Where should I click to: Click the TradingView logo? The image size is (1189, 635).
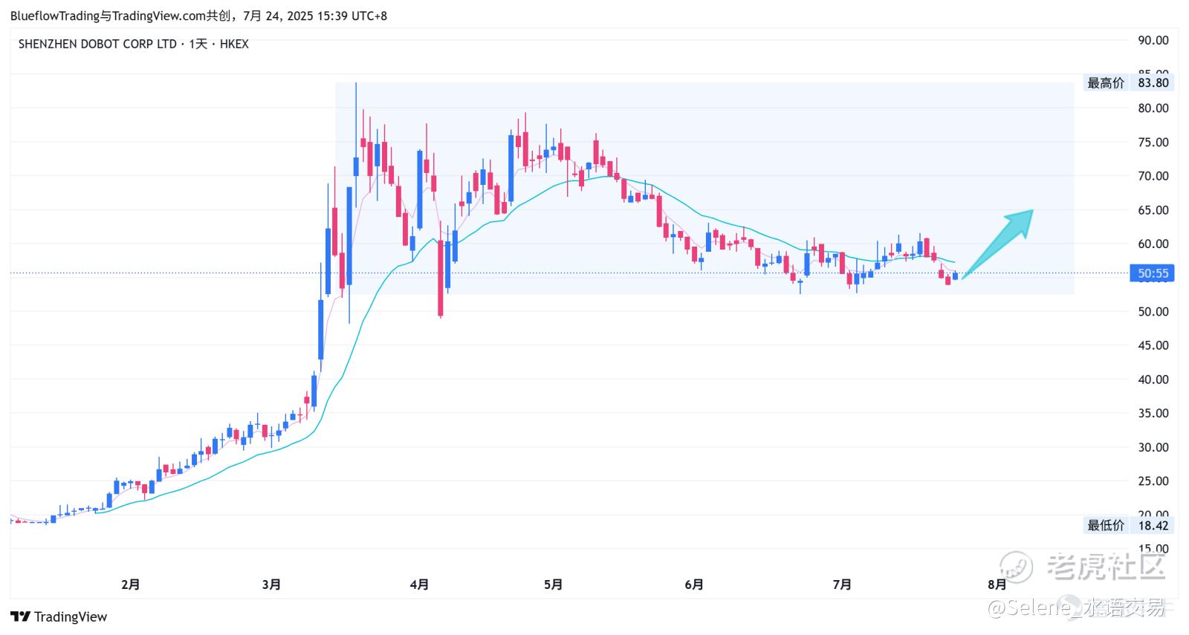pyautogui.click(x=59, y=616)
